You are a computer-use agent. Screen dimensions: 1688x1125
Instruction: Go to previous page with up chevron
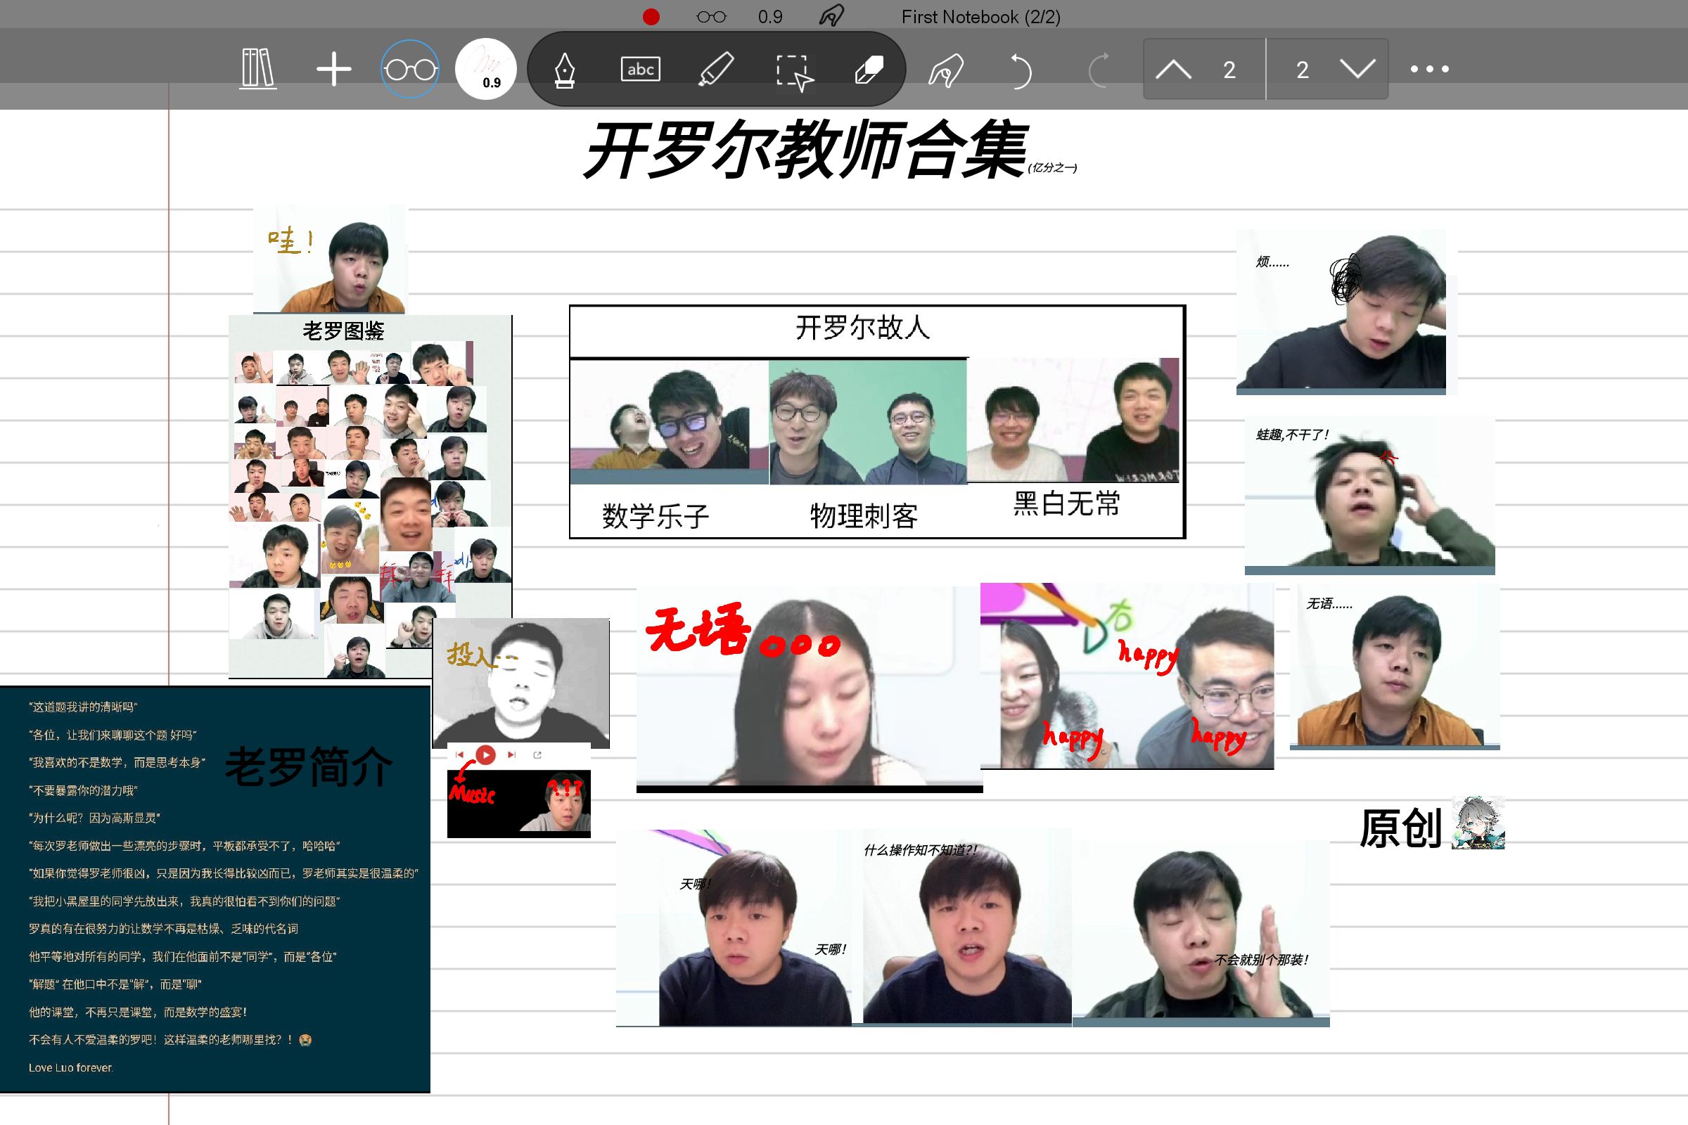[x=1173, y=70]
